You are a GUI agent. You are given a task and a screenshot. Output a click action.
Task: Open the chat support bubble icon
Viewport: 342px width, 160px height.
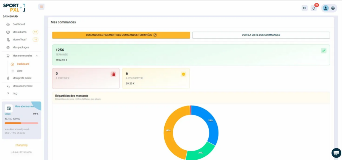coord(336,153)
